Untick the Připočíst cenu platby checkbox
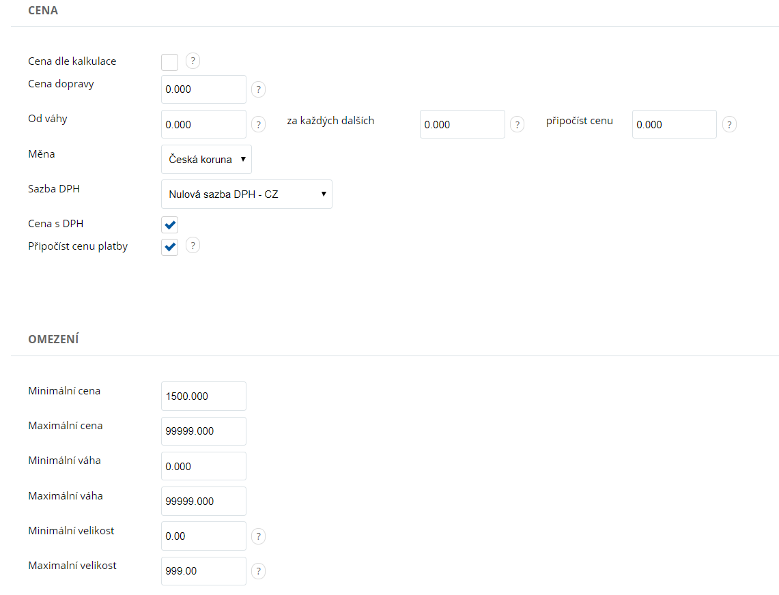 point(169,247)
